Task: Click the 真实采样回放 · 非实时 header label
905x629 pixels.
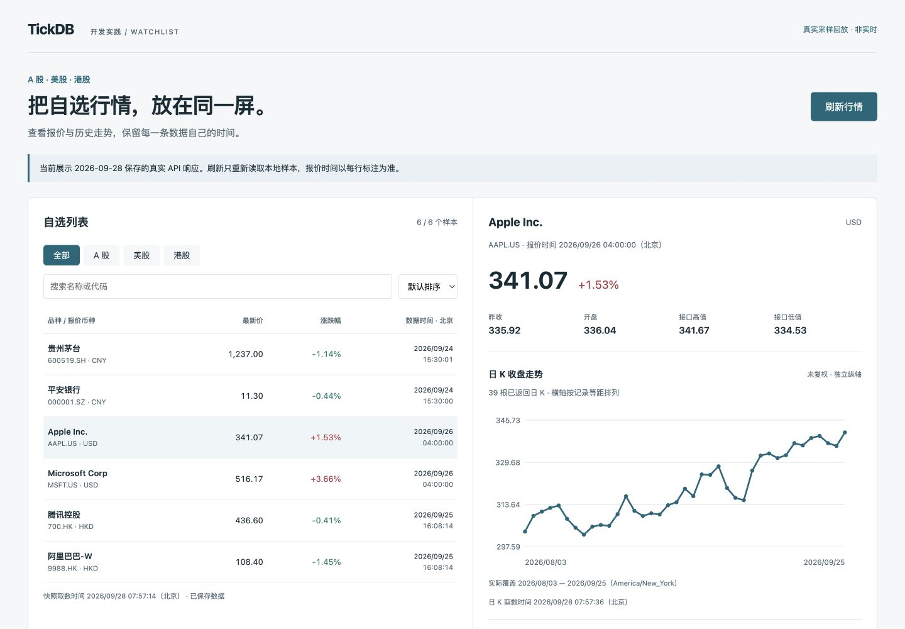Action: pyautogui.click(x=840, y=30)
